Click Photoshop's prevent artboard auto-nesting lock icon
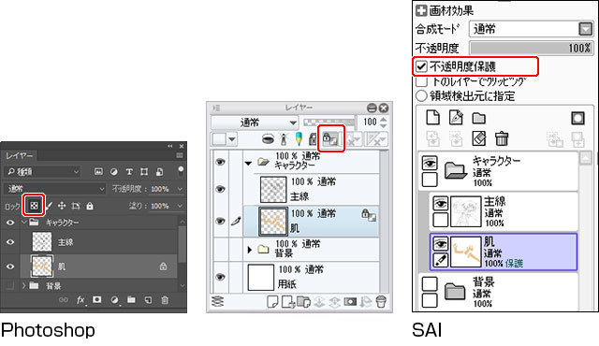The image size is (599, 346). coord(76,206)
